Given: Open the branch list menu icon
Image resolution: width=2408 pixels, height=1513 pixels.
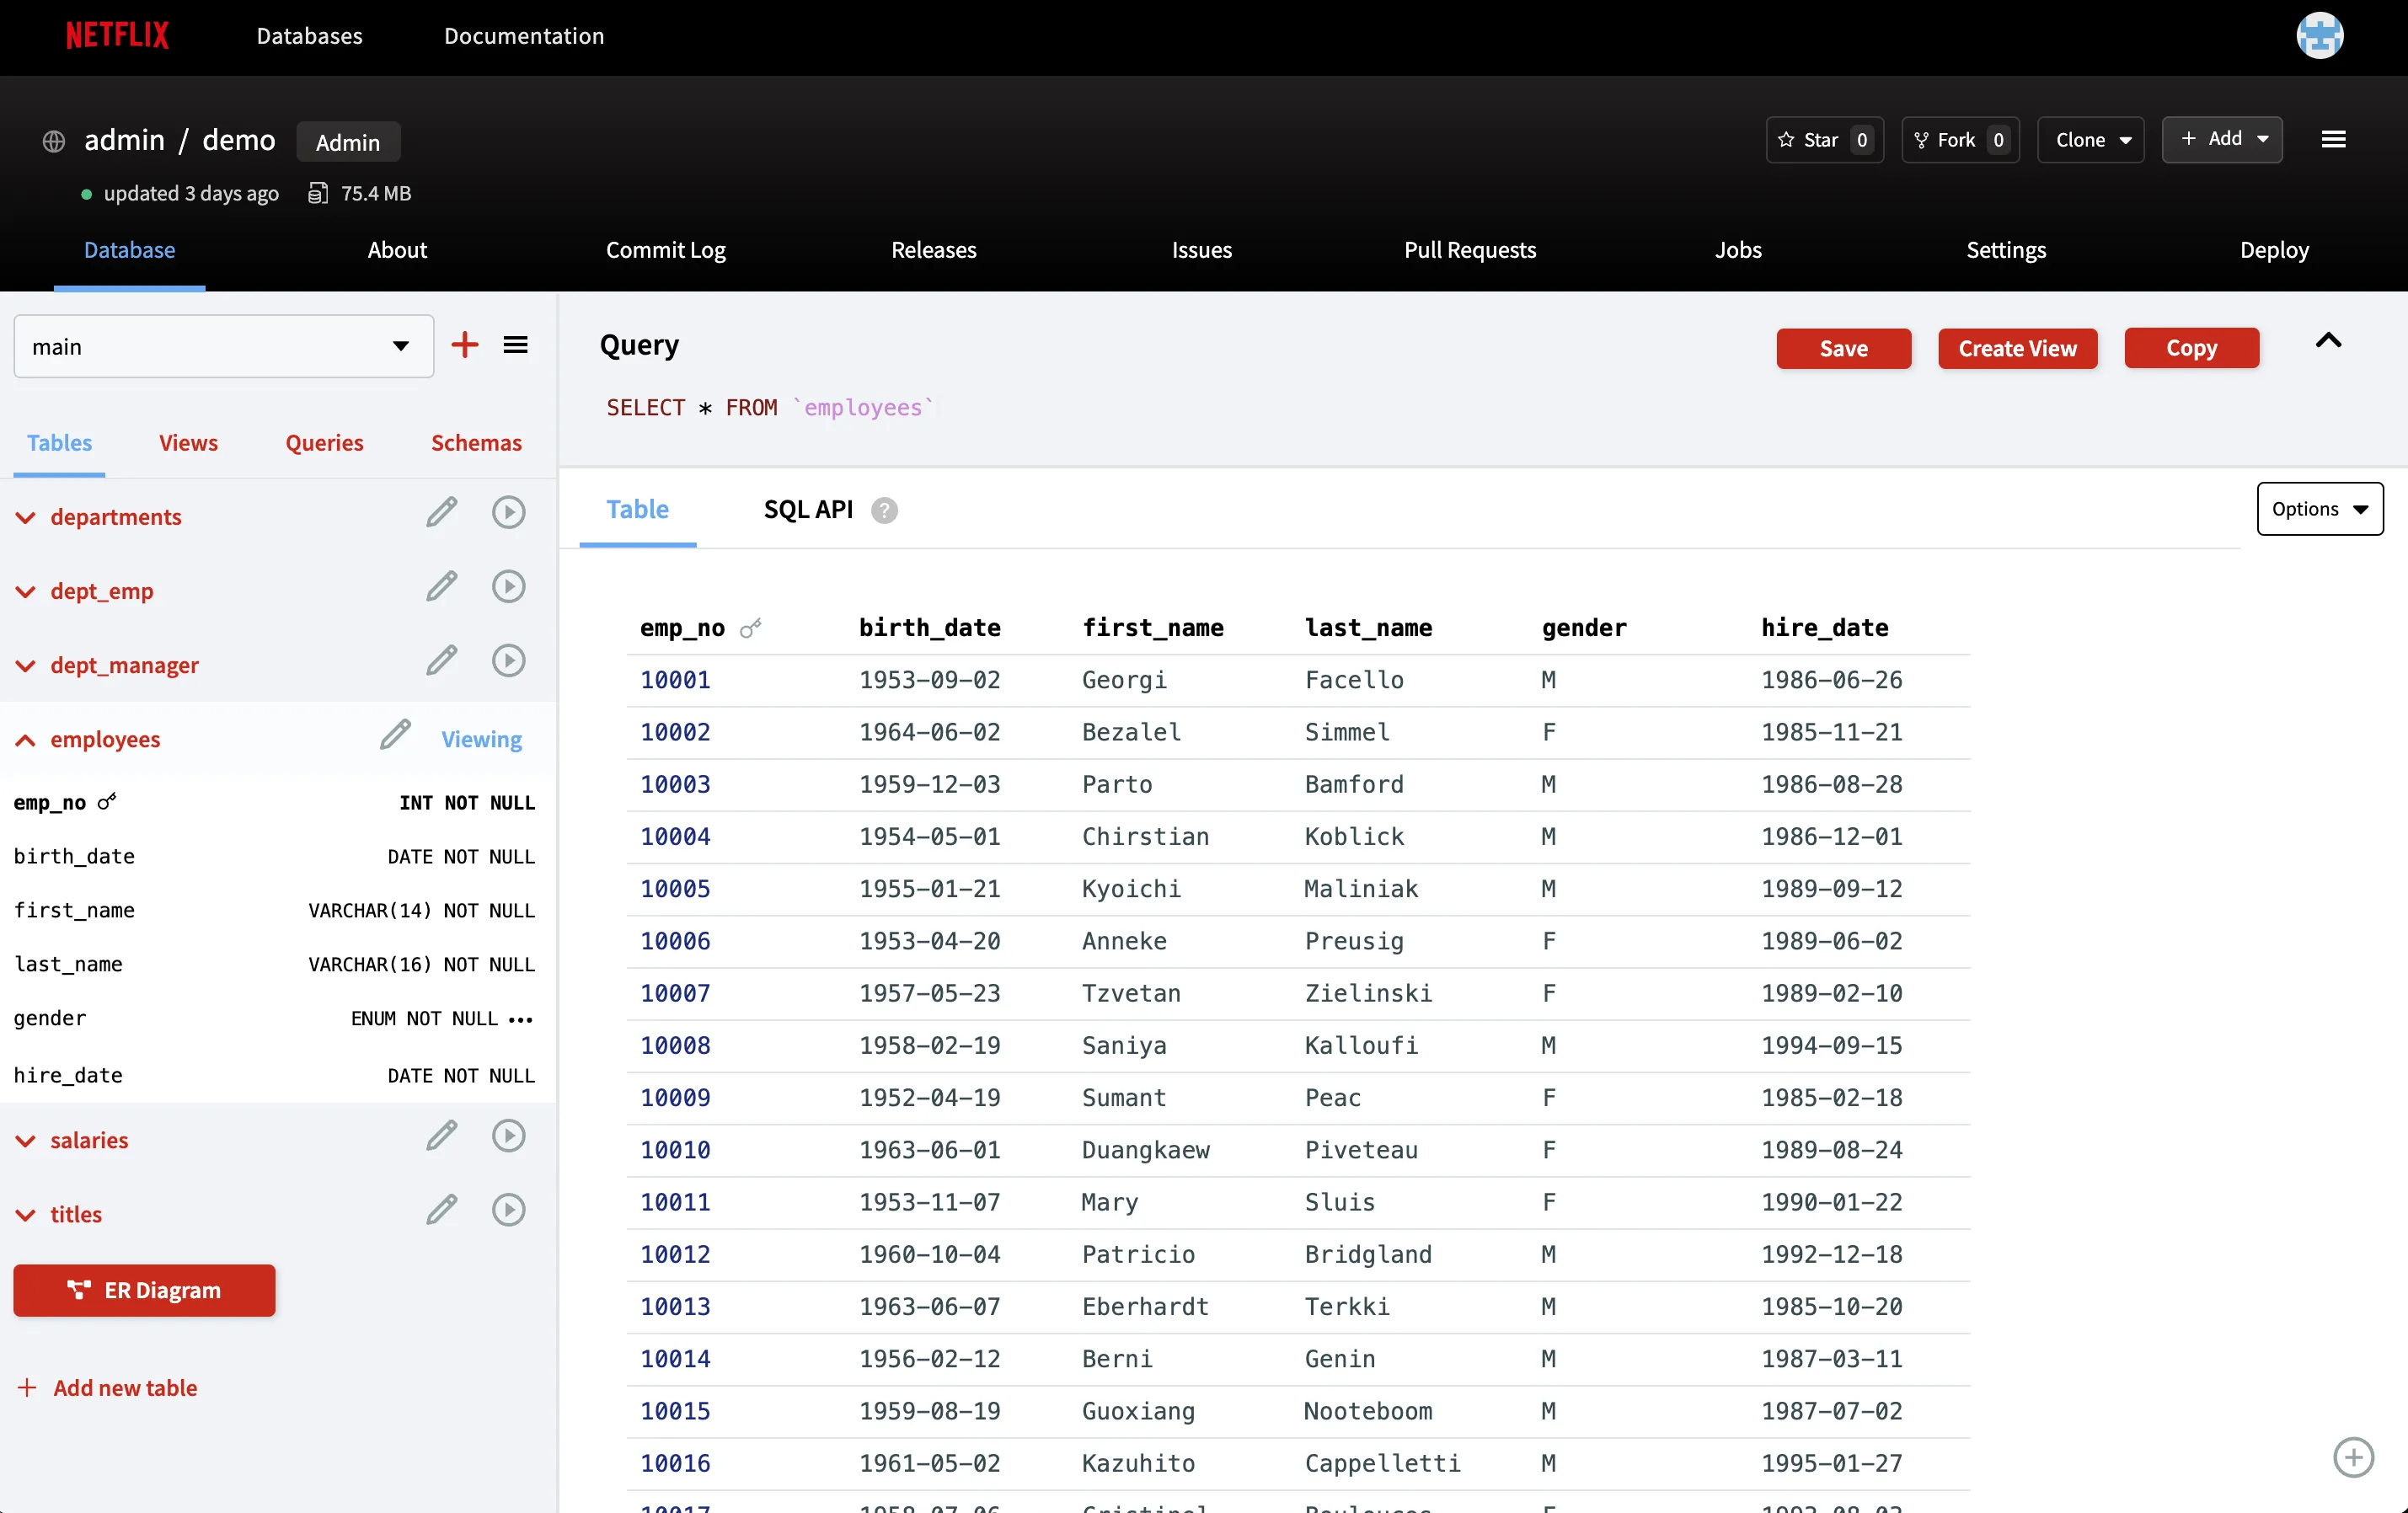Looking at the screenshot, I should [516, 345].
